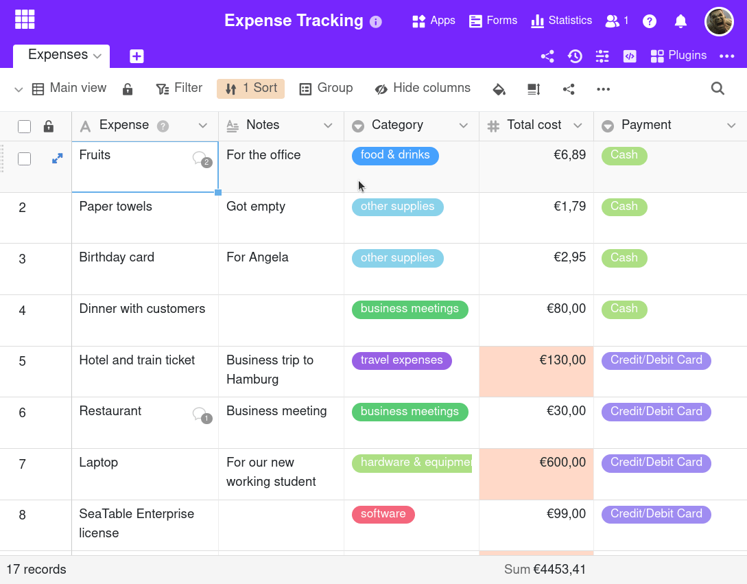Select the Expenses table tab
The image size is (747, 584).
click(58, 55)
